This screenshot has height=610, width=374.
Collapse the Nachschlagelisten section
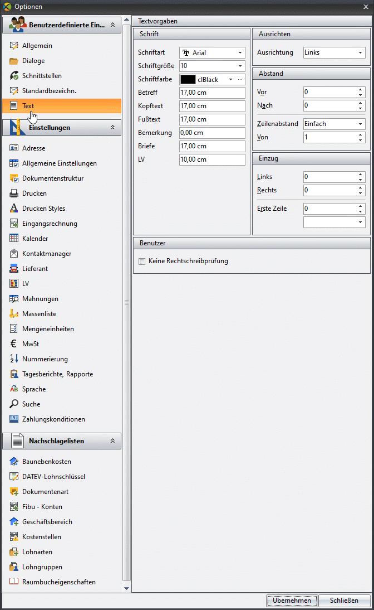pyautogui.click(x=112, y=440)
